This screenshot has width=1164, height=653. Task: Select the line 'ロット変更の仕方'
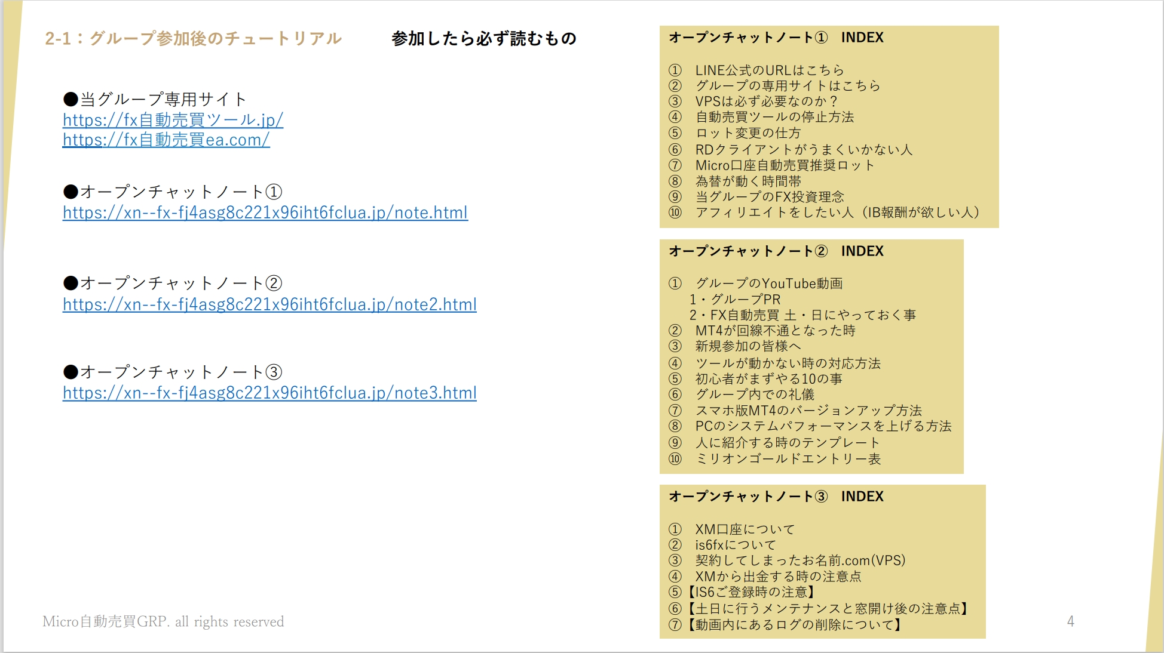[x=748, y=133]
